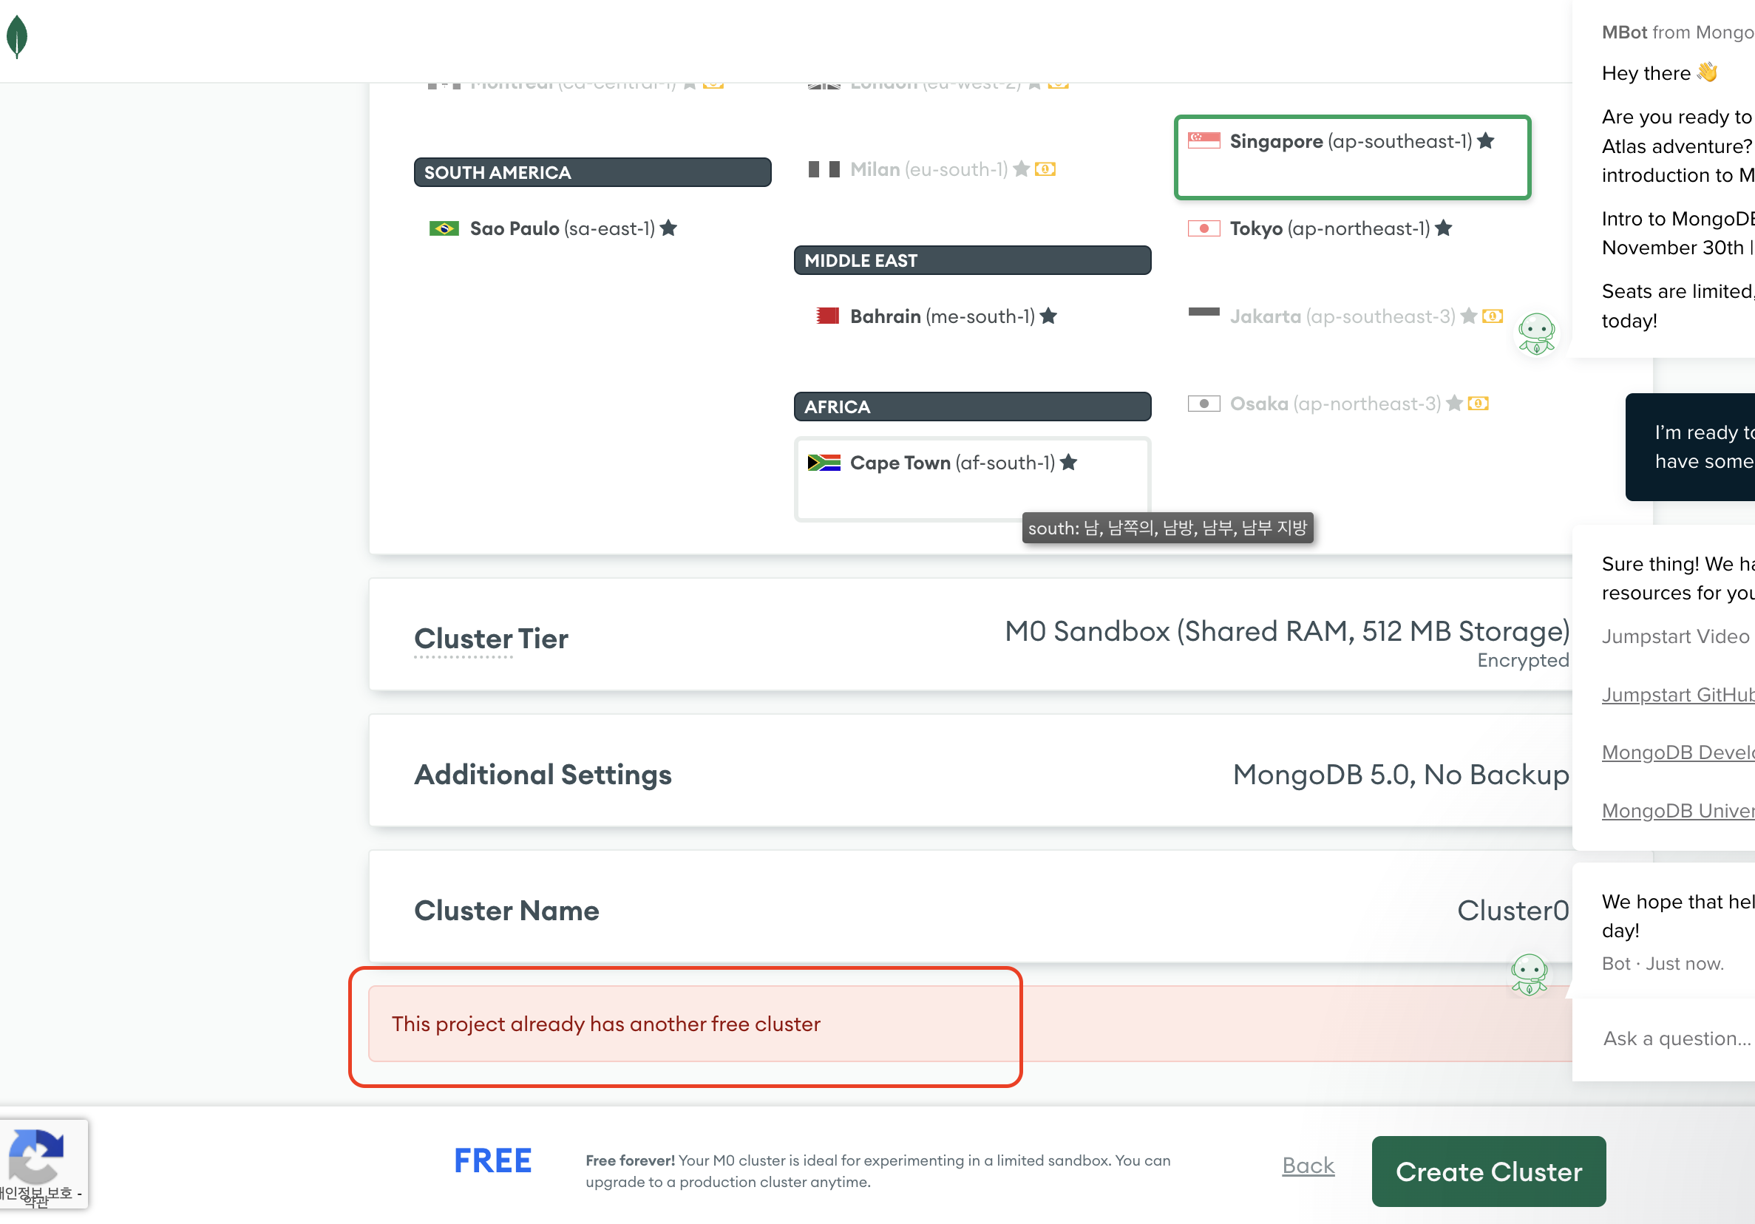This screenshot has width=1755, height=1224.
Task: Click the Singapore flag icon
Action: pyautogui.click(x=1204, y=141)
